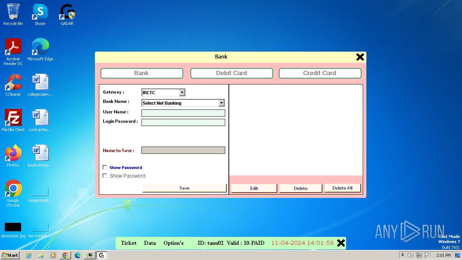Click the network tray icon
462x260 pixels.
point(419,255)
